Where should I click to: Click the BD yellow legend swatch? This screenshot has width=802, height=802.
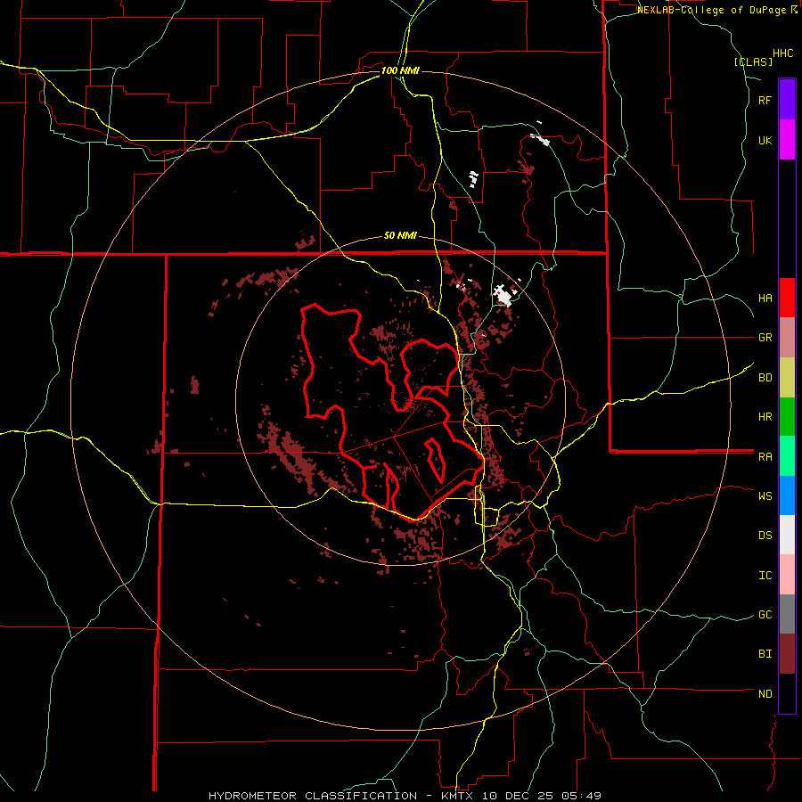(x=787, y=378)
